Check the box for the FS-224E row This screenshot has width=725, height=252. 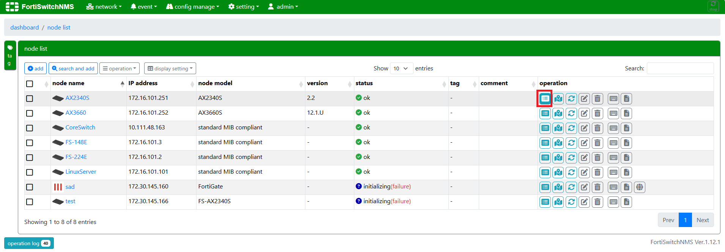30,157
